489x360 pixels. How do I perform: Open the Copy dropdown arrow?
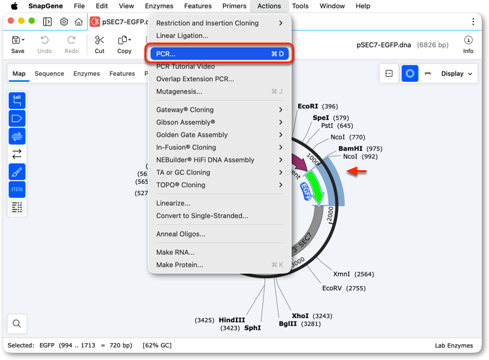129,40
